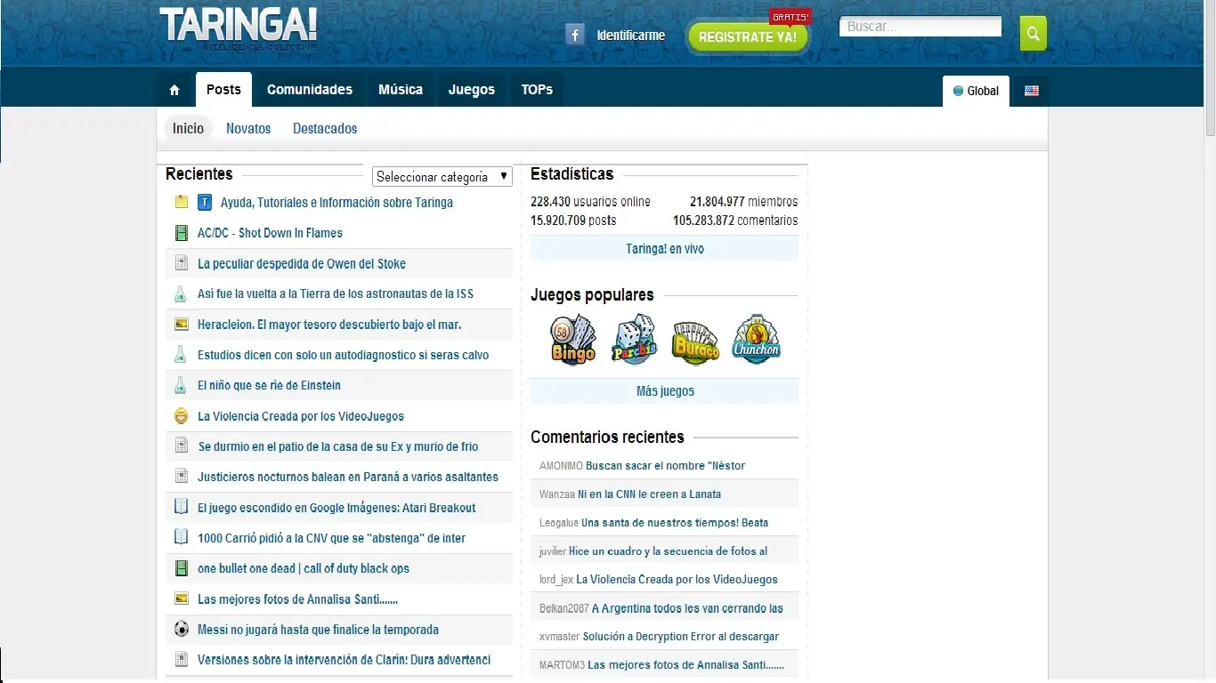Screen dimensions: 1216x683
Task: Click the book icon beside 1000 Carrió post
Action: point(182,537)
